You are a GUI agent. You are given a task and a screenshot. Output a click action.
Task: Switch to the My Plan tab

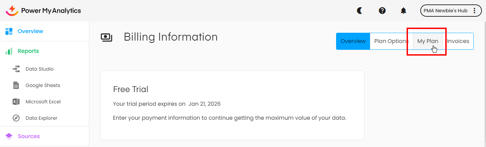point(427,41)
